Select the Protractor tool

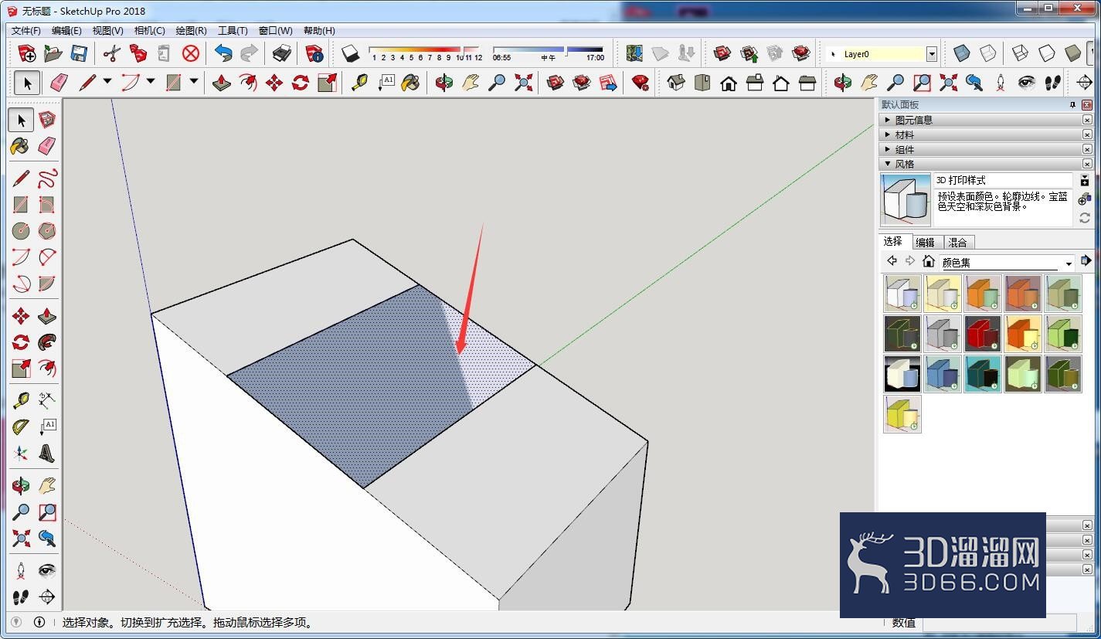(x=21, y=427)
